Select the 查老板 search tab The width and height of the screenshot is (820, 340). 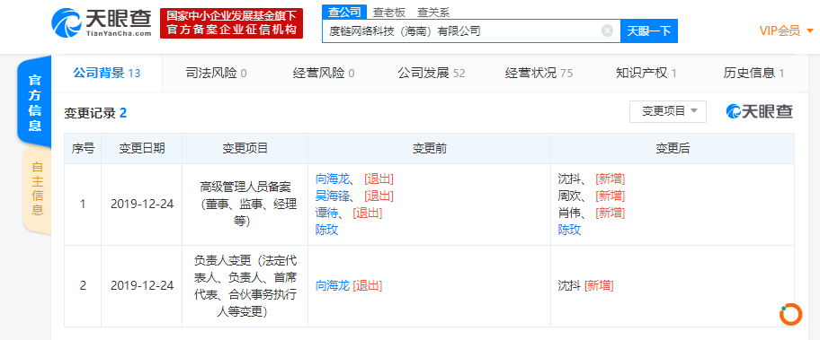point(388,13)
